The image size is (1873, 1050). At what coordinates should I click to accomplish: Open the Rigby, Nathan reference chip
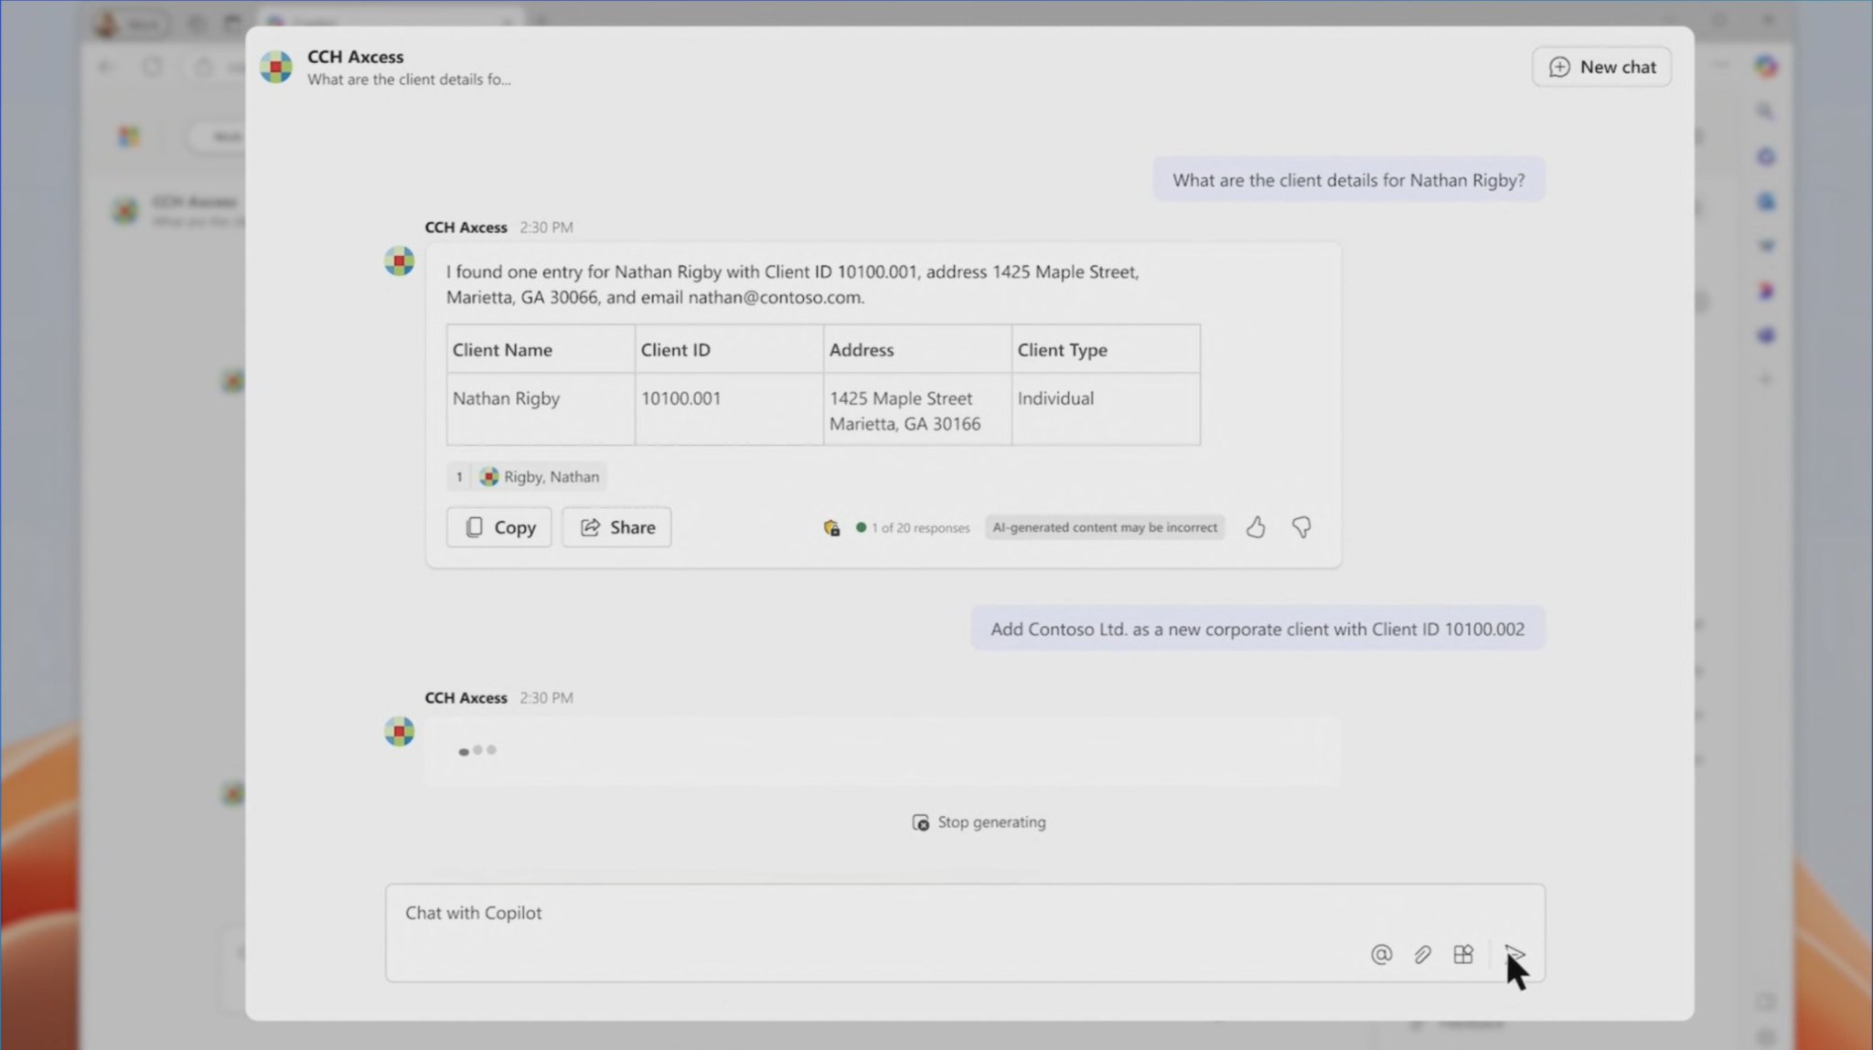click(540, 477)
